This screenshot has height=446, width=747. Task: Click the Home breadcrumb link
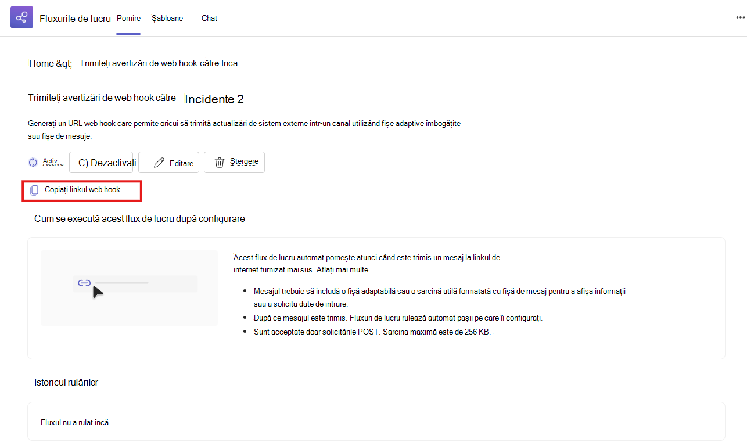(51, 63)
